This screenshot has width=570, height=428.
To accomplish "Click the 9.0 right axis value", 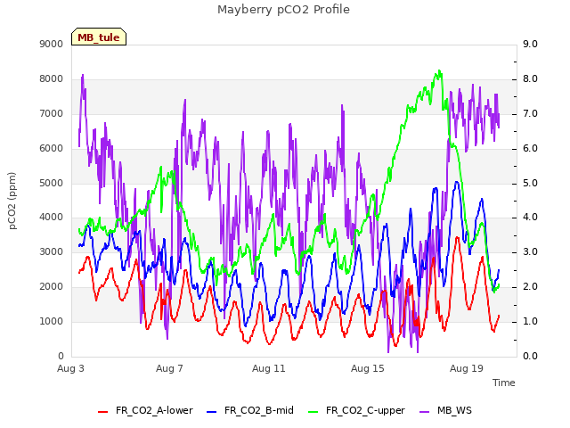I will point(531,44).
